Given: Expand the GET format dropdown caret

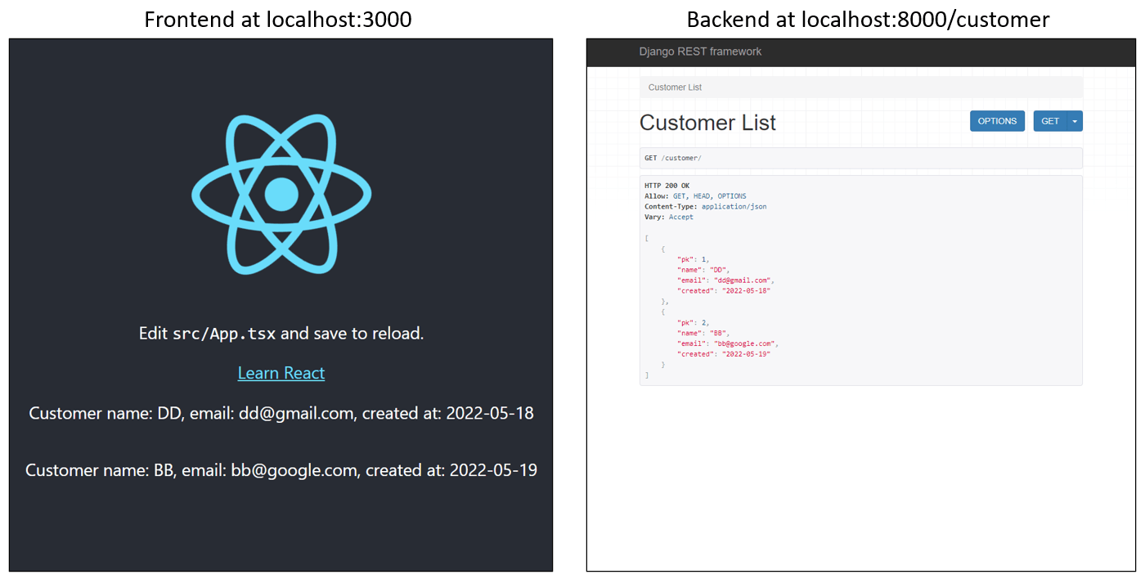Looking at the screenshot, I should click(x=1075, y=121).
